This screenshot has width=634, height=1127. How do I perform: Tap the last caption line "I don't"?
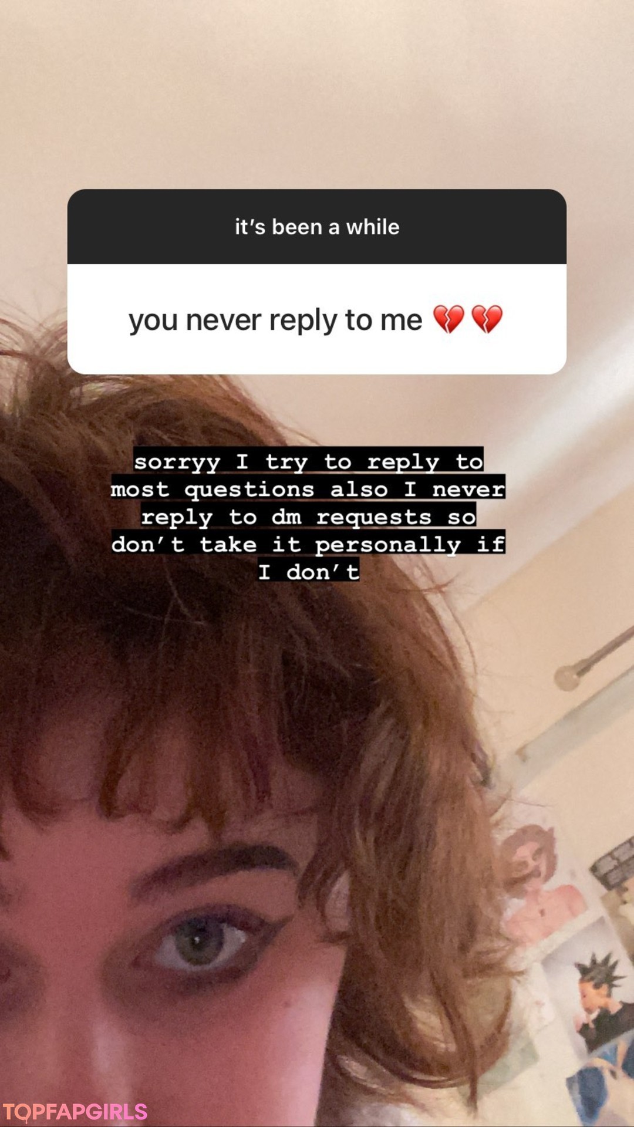point(309,571)
